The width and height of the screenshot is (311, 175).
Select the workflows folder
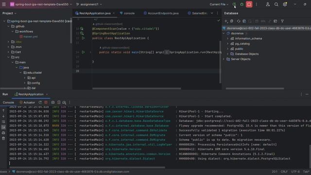point(24,31)
